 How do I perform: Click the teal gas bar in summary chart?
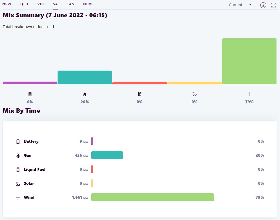click(x=85, y=78)
